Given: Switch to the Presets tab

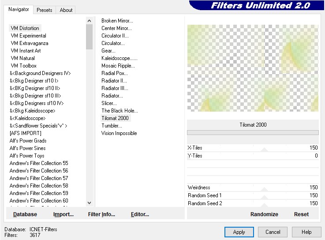Looking at the screenshot, I should click(45, 10).
